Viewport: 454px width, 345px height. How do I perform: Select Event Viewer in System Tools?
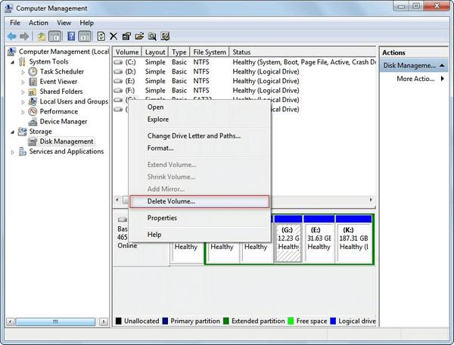(x=58, y=82)
